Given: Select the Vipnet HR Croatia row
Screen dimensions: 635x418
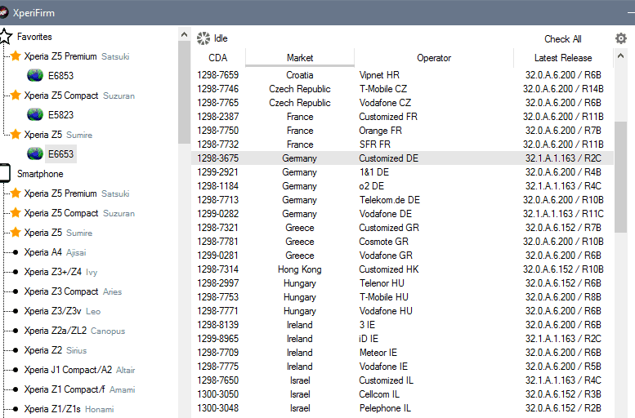Looking at the screenshot, I should [402, 75].
